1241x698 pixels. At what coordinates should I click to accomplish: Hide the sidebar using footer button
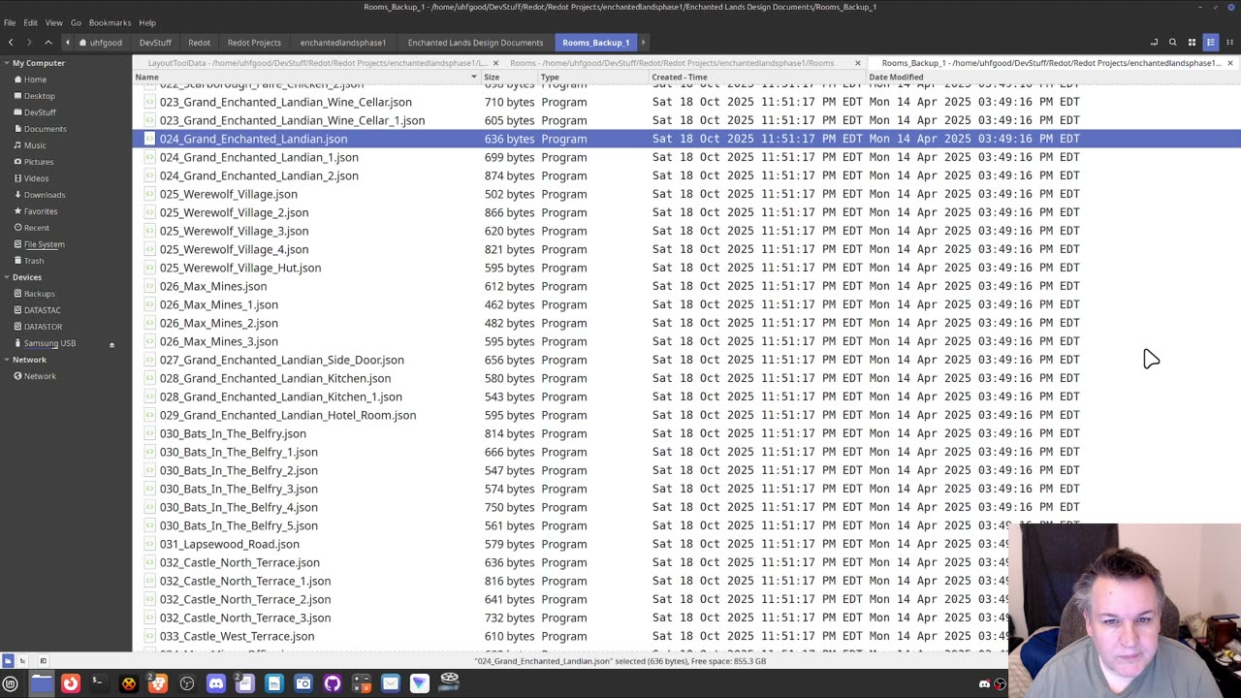(x=43, y=661)
